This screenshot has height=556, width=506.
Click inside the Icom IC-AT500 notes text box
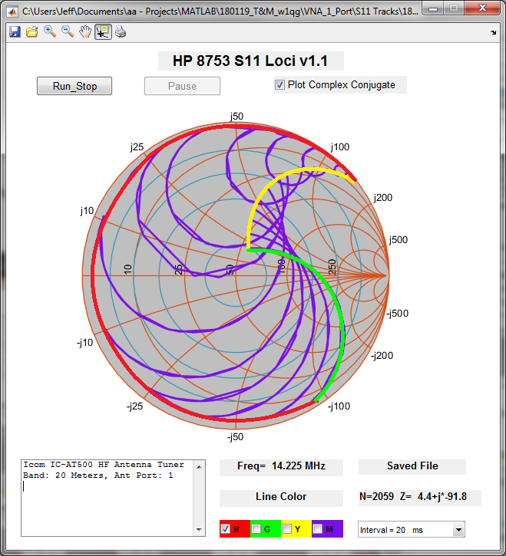point(107,498)
